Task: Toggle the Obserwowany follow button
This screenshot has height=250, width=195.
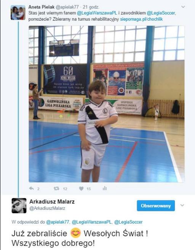Action: click(156, 206)
